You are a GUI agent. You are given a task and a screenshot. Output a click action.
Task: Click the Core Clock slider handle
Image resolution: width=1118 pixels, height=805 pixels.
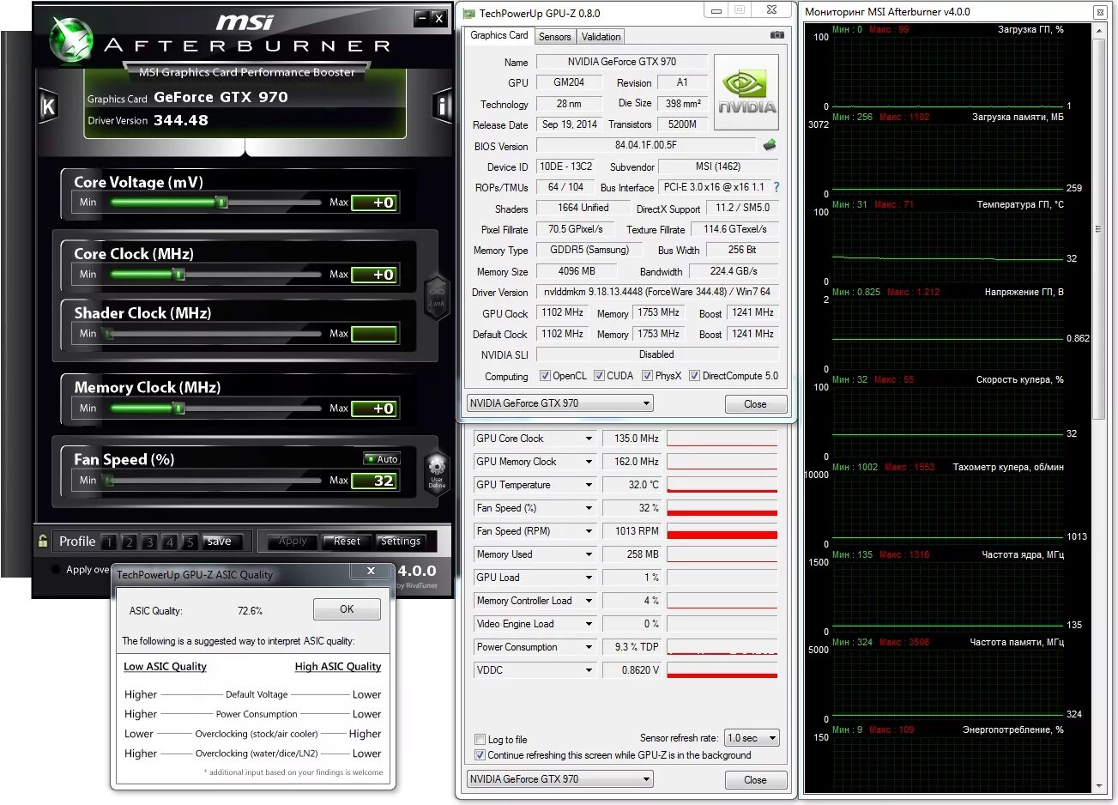[178, 275]
